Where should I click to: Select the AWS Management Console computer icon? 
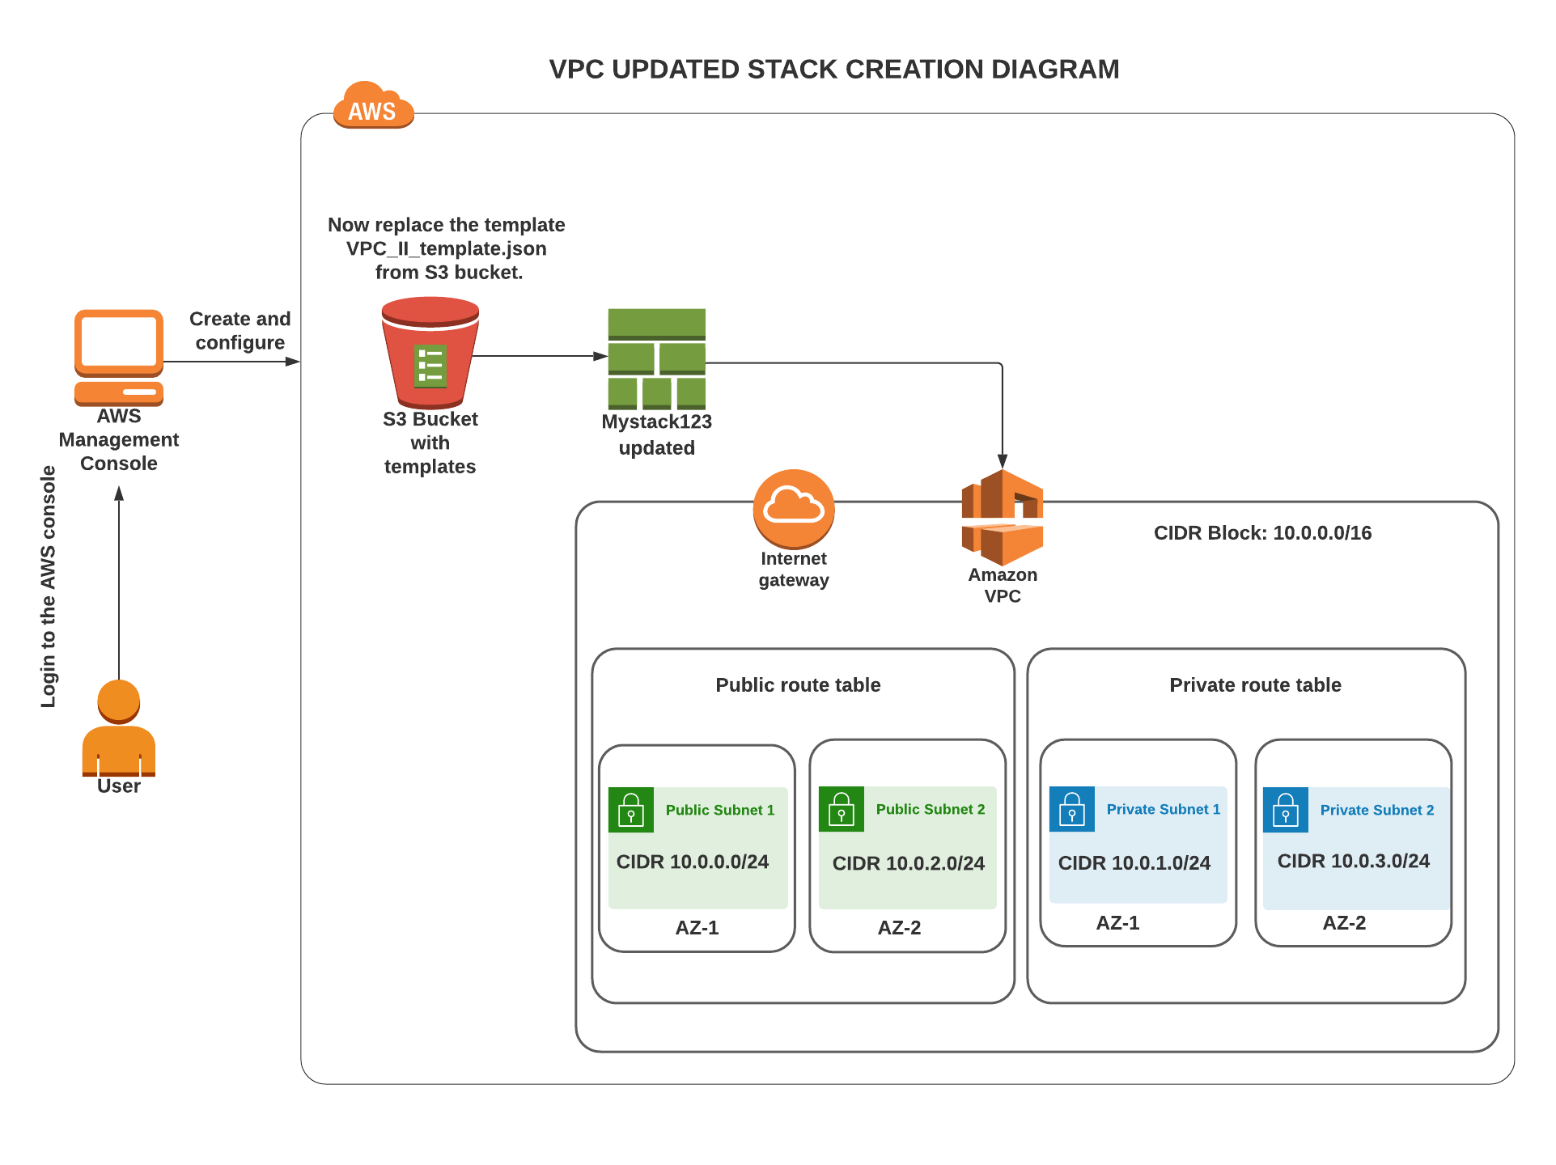click(x=119, y=357)
